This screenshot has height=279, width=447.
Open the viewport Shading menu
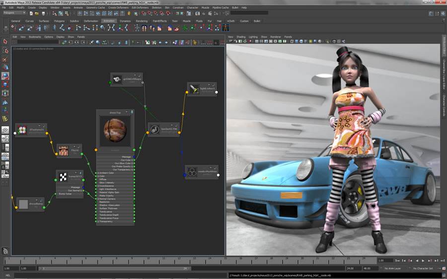pyautogui.click(x=241, y=37)
